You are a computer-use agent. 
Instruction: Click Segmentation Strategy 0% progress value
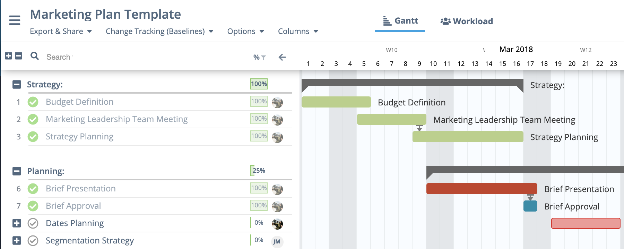click(x=259, y=240)
